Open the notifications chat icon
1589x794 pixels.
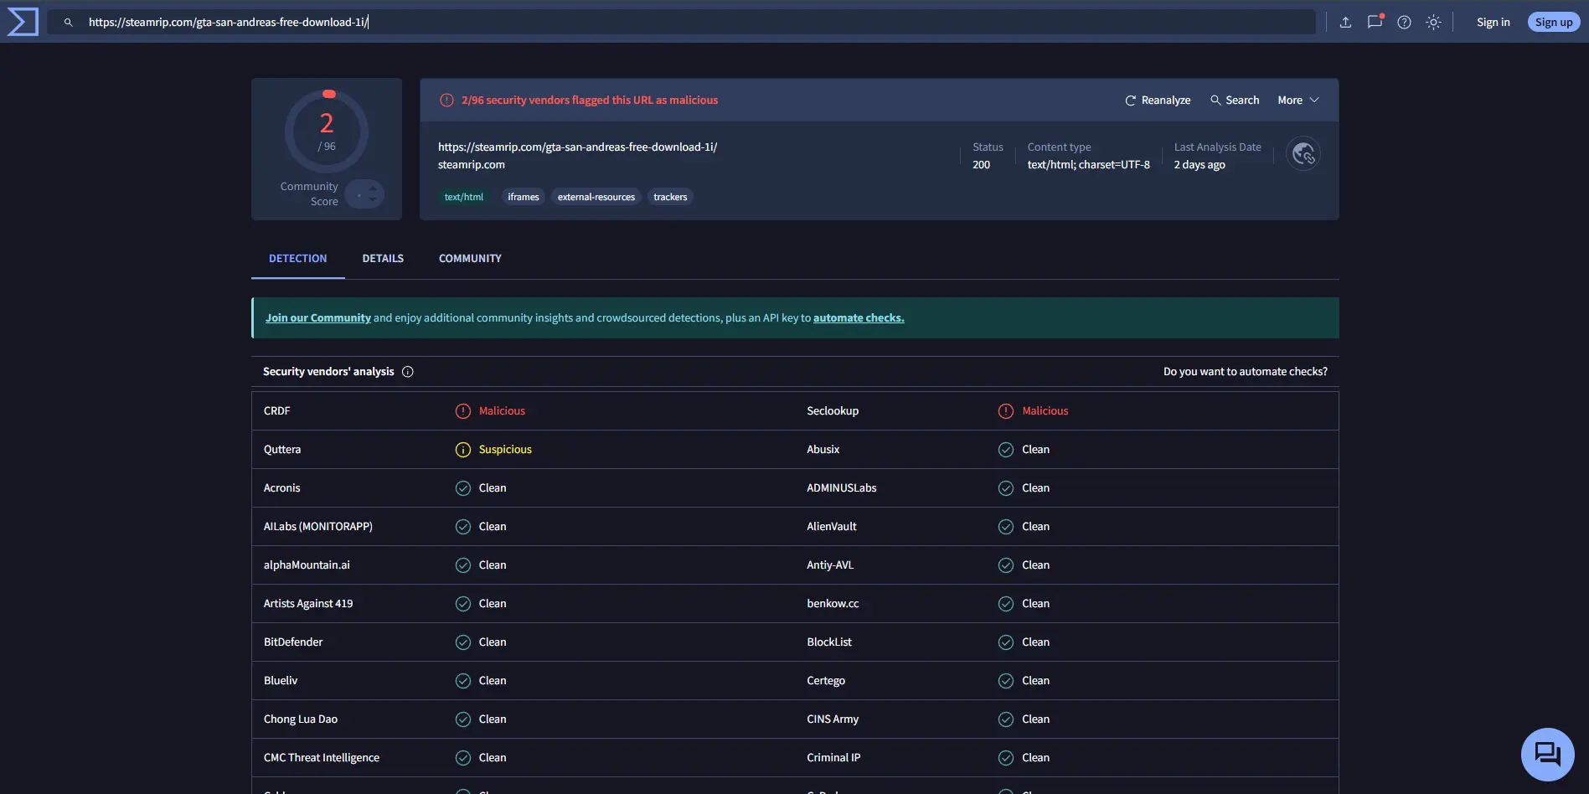[1375, 23]
